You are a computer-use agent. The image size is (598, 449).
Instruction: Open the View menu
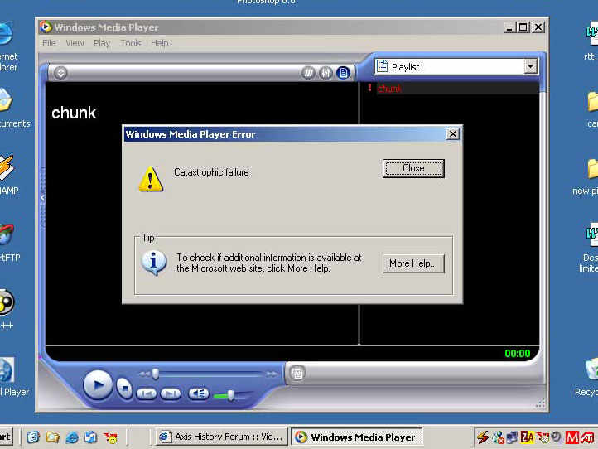click(x=75, y=43)
